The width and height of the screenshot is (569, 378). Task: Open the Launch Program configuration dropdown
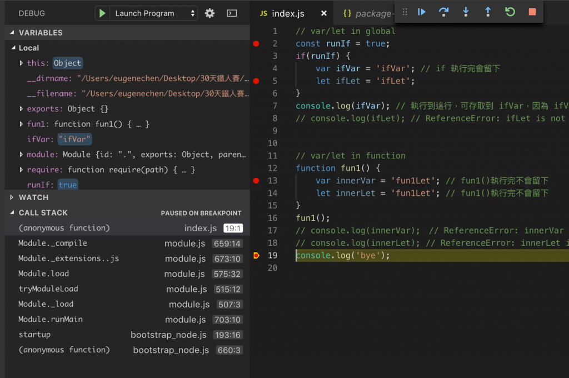(x=154, y=13)
